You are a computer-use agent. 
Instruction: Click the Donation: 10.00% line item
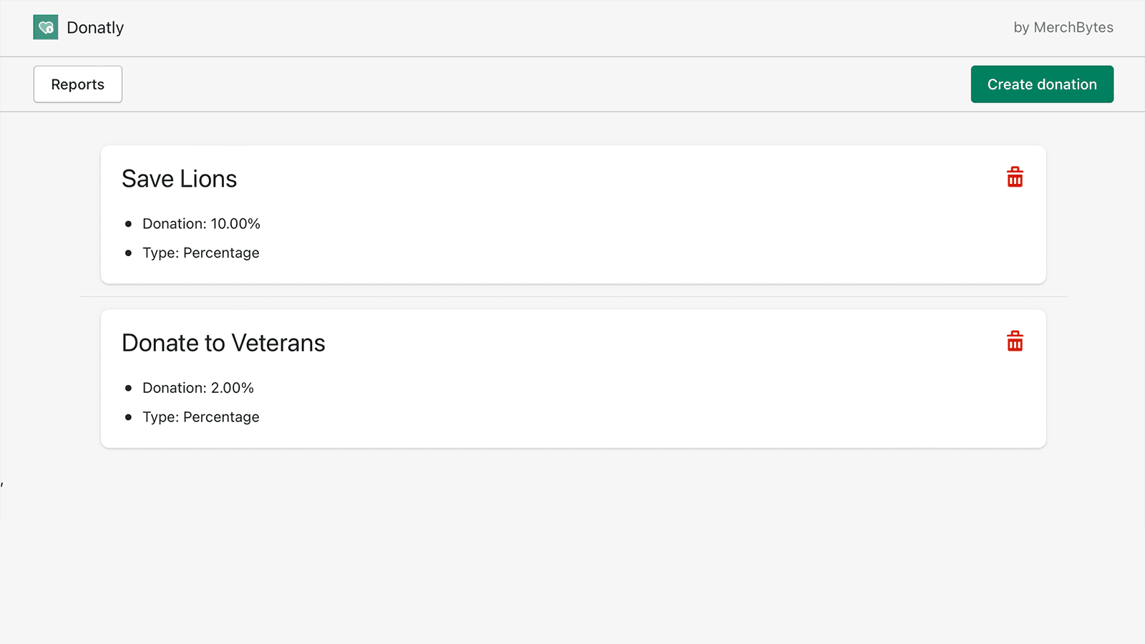point(201,223)
